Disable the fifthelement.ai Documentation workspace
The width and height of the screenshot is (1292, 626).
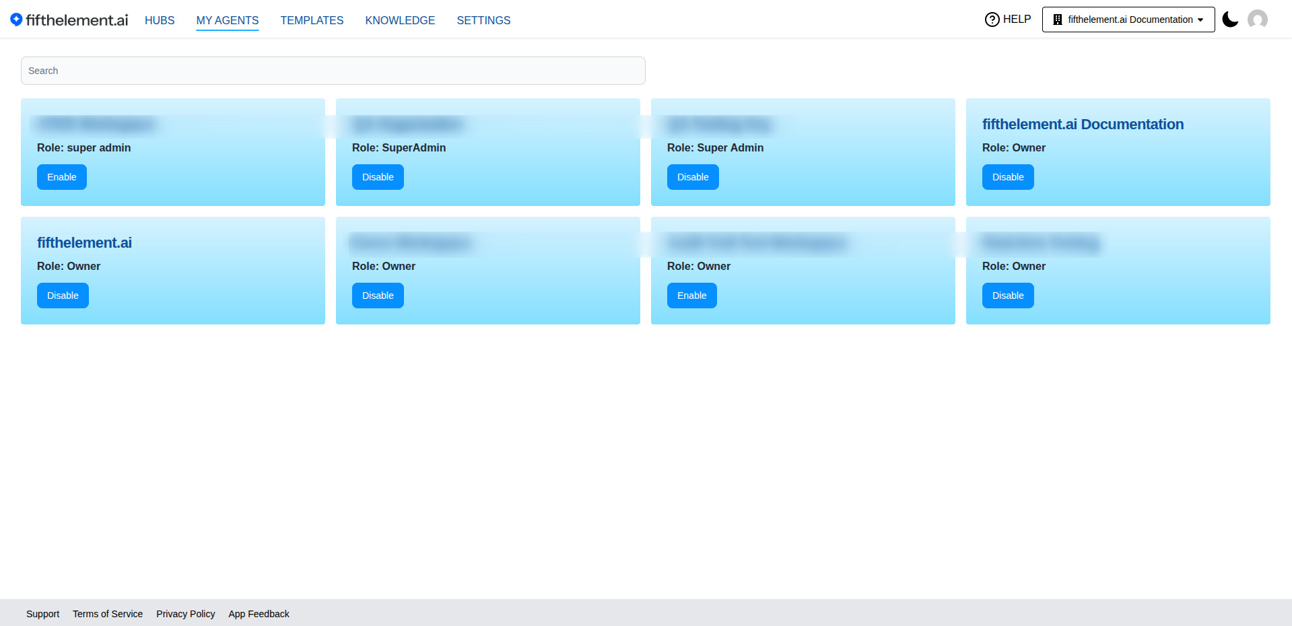(x=1008, y=177)
